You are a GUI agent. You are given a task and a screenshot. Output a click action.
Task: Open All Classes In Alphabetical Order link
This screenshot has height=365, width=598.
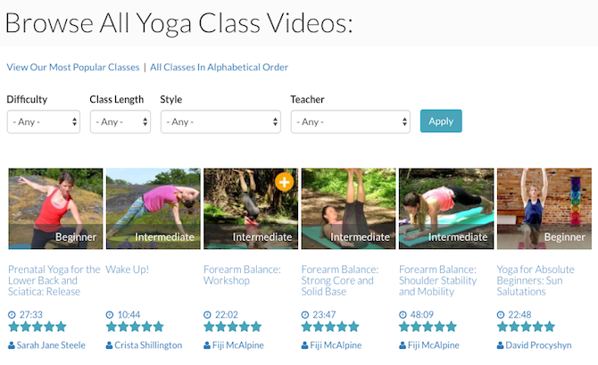pos(219,67)
